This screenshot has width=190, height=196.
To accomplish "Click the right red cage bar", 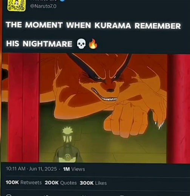I will click(179, 108).
